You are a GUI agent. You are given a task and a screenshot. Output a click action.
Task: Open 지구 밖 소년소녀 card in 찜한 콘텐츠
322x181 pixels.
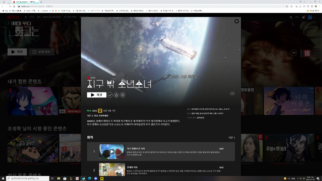point(33,101)
